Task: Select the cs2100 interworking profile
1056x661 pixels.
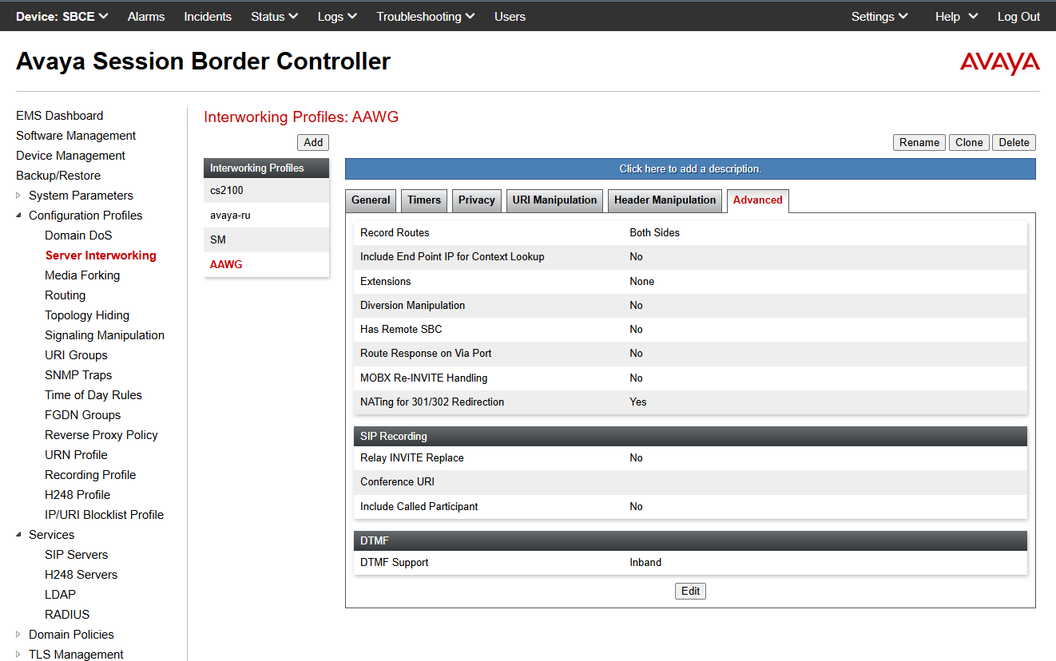Action: [x=227, y=191]
